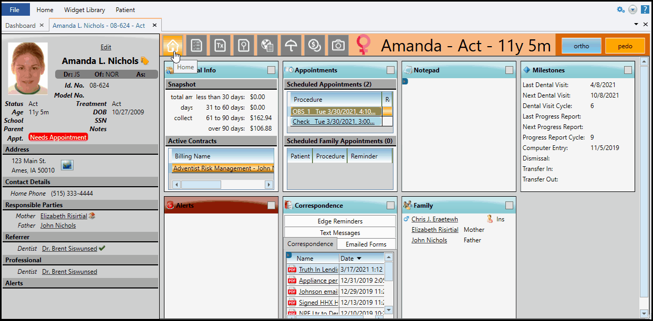
Task: Click the globe document icon in toolbar
Action: click(267, 46)
